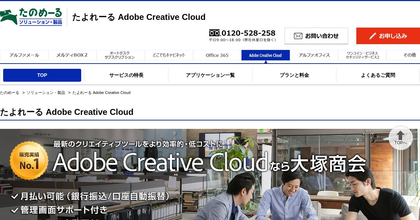
Task: Open プランと料金 menu item
Action: tap(294, 75)
